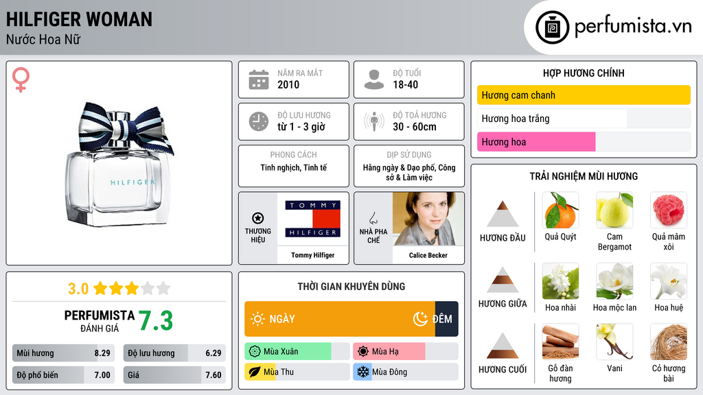703x395 pixels.
Task: Click the Giá 7.60 score bar
Action: coord(174,375)
